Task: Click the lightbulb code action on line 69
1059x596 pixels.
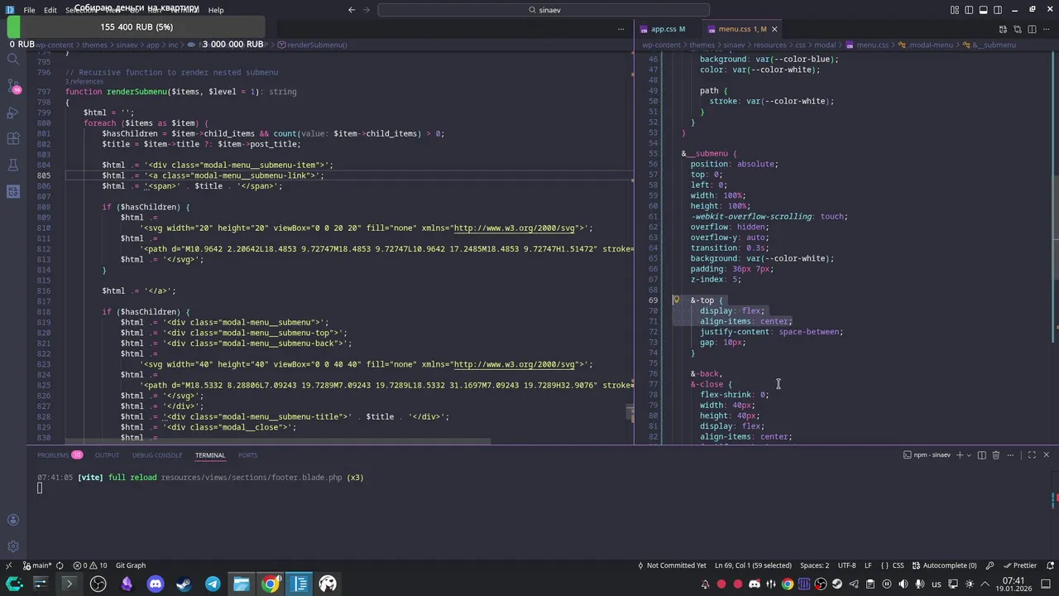Action: [x=676, y=300]
